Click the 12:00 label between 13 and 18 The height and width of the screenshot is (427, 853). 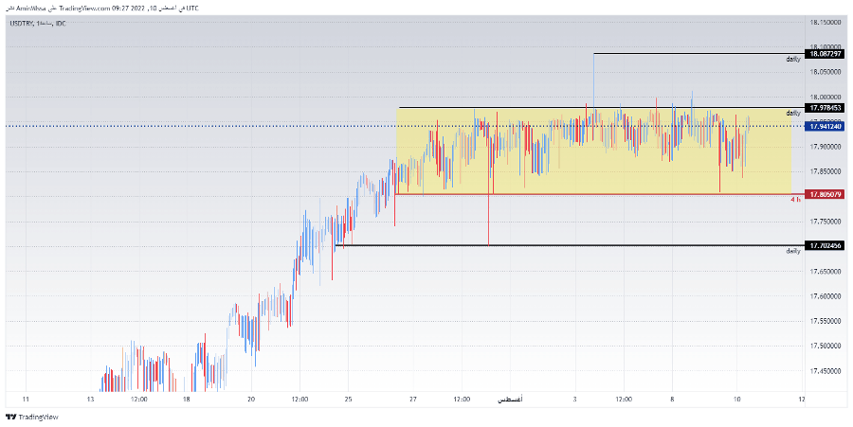click(138, 400)
